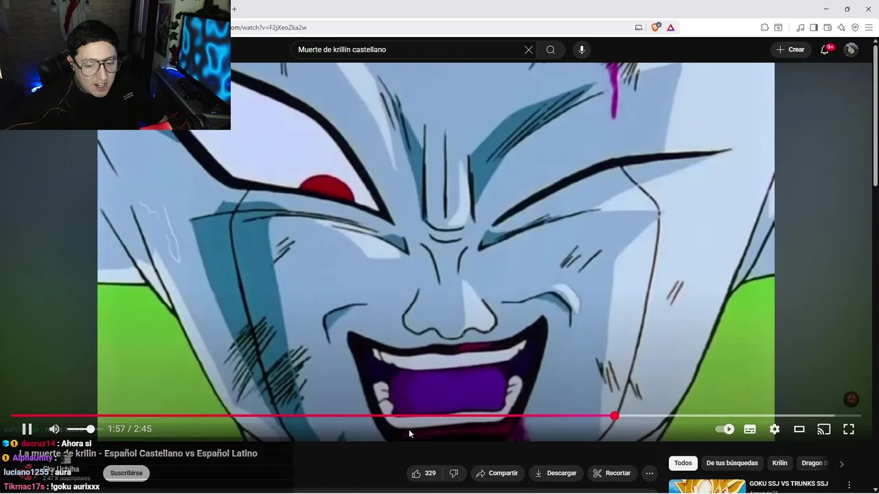879x494 pixels.
Task: Adjust the volume slider handle
Action: click(90, 429)
